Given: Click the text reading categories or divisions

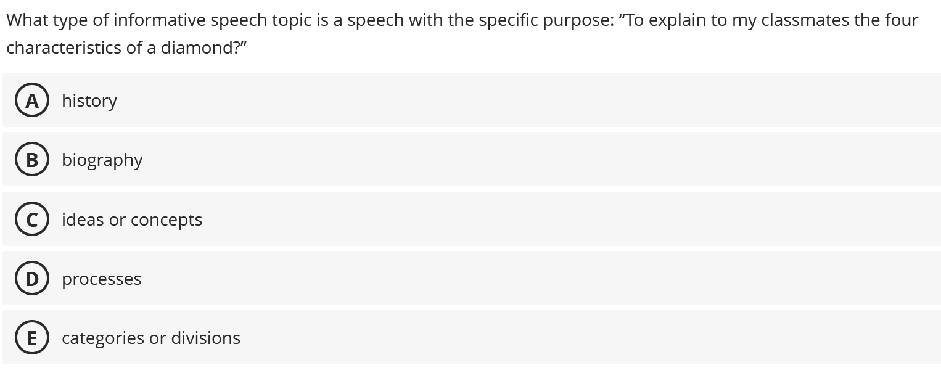Looking at the screenshot, I should pos(150,337).
